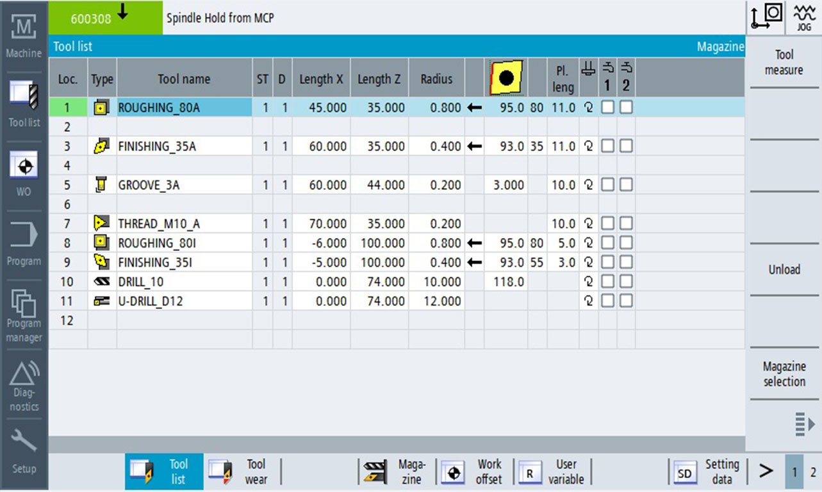This screenshot has width=822, height=492.
Task: Click the tool type icon for FINISHING_35A
Action: [x=101, y=147]
